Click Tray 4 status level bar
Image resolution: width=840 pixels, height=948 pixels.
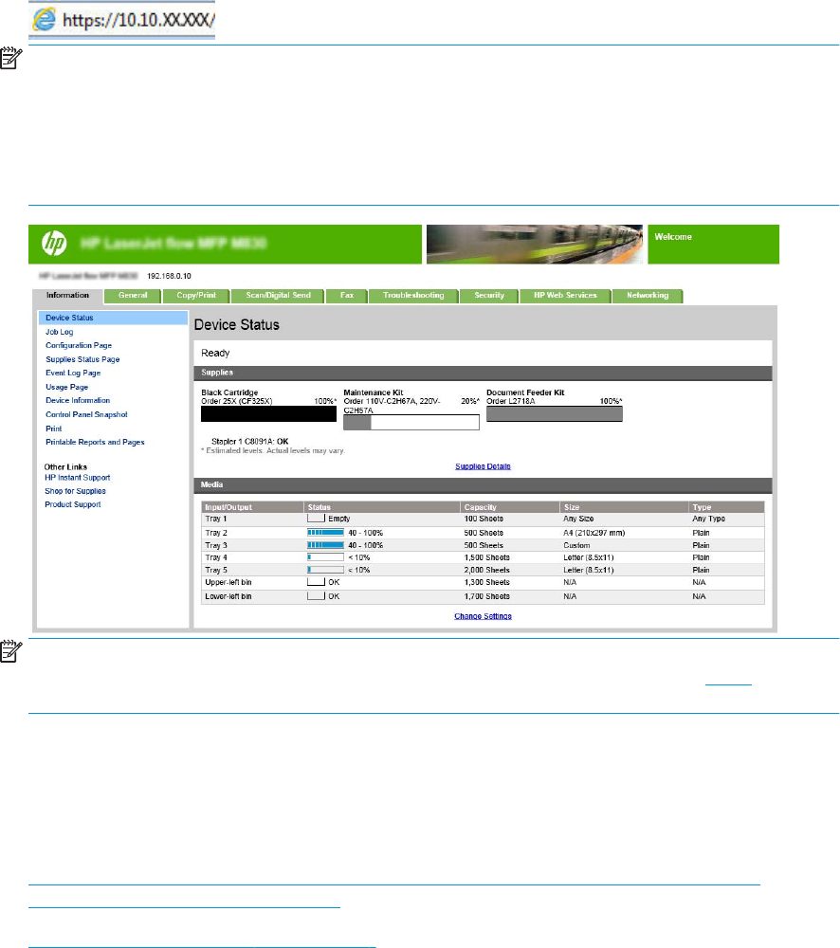point(325,557)
